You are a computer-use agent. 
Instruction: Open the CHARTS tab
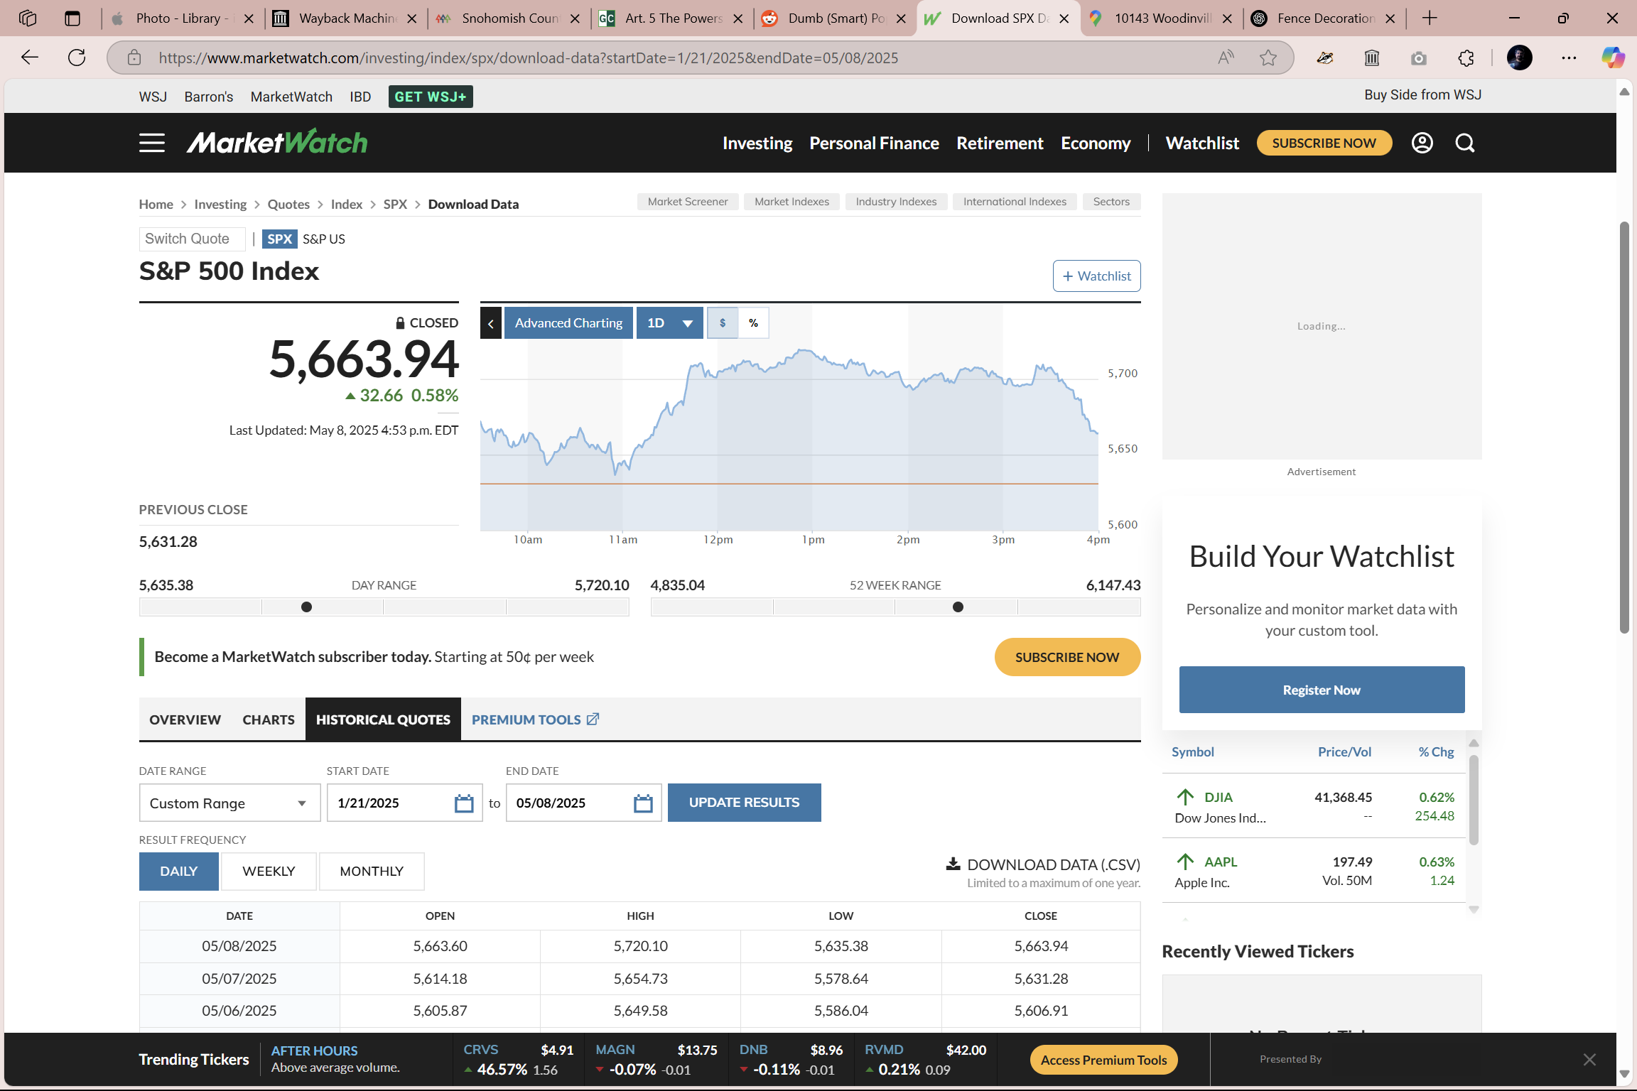pos(269,720)
